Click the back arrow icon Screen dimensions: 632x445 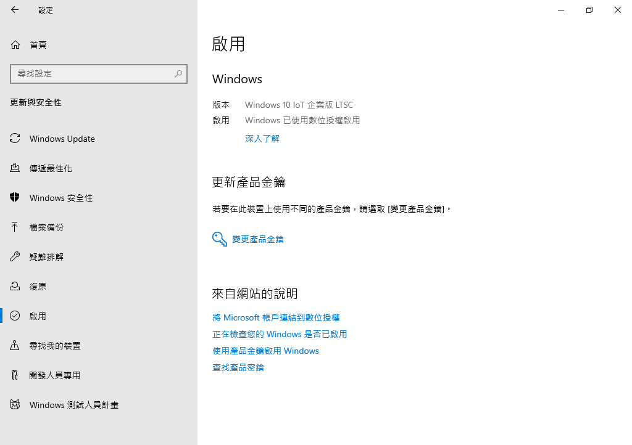(x=15, y=10)
